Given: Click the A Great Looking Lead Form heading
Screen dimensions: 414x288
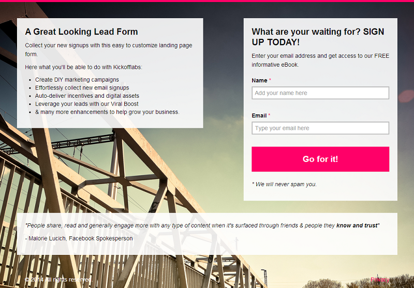Looking at the screenshot, I should point(81,32).
